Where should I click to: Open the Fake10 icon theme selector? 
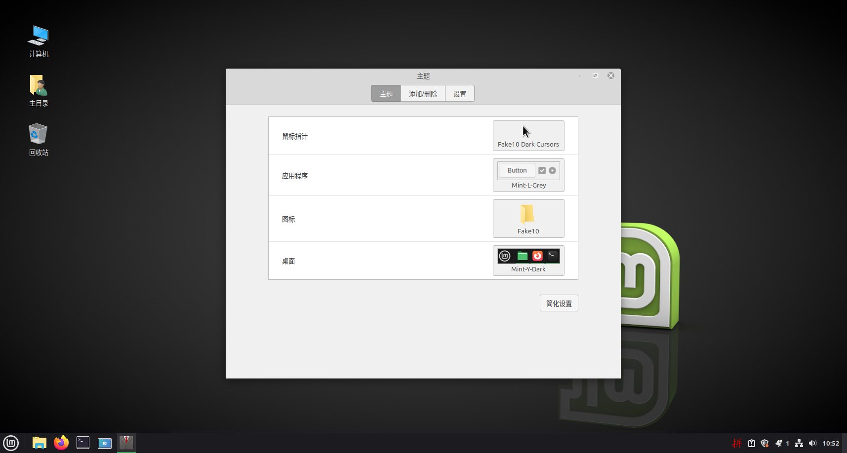point(528,218)
